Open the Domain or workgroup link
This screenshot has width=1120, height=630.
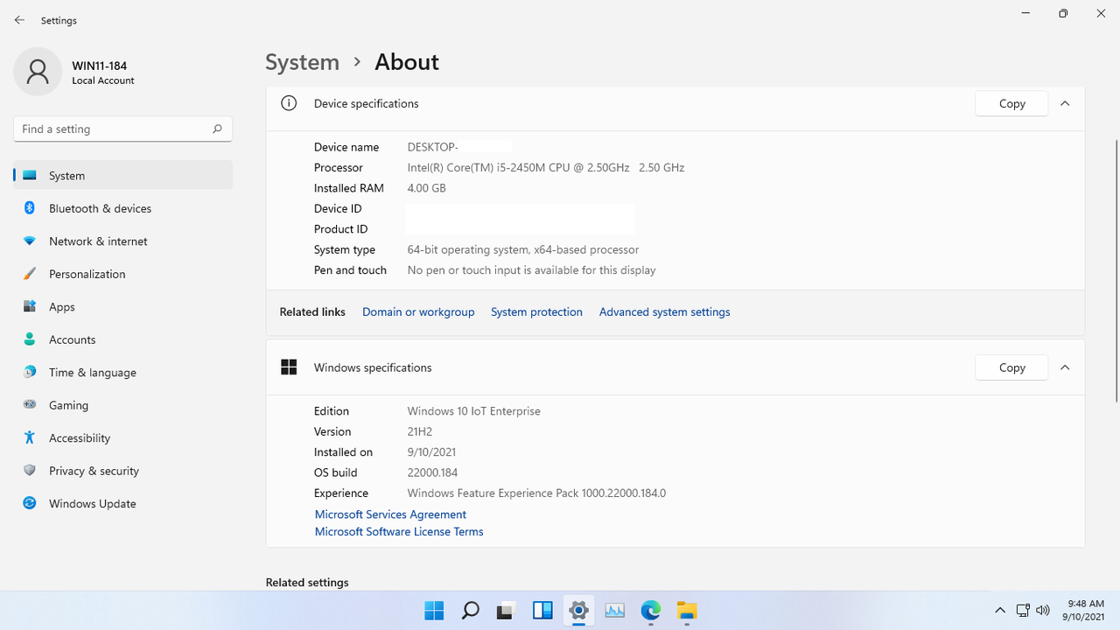(418, 311)
